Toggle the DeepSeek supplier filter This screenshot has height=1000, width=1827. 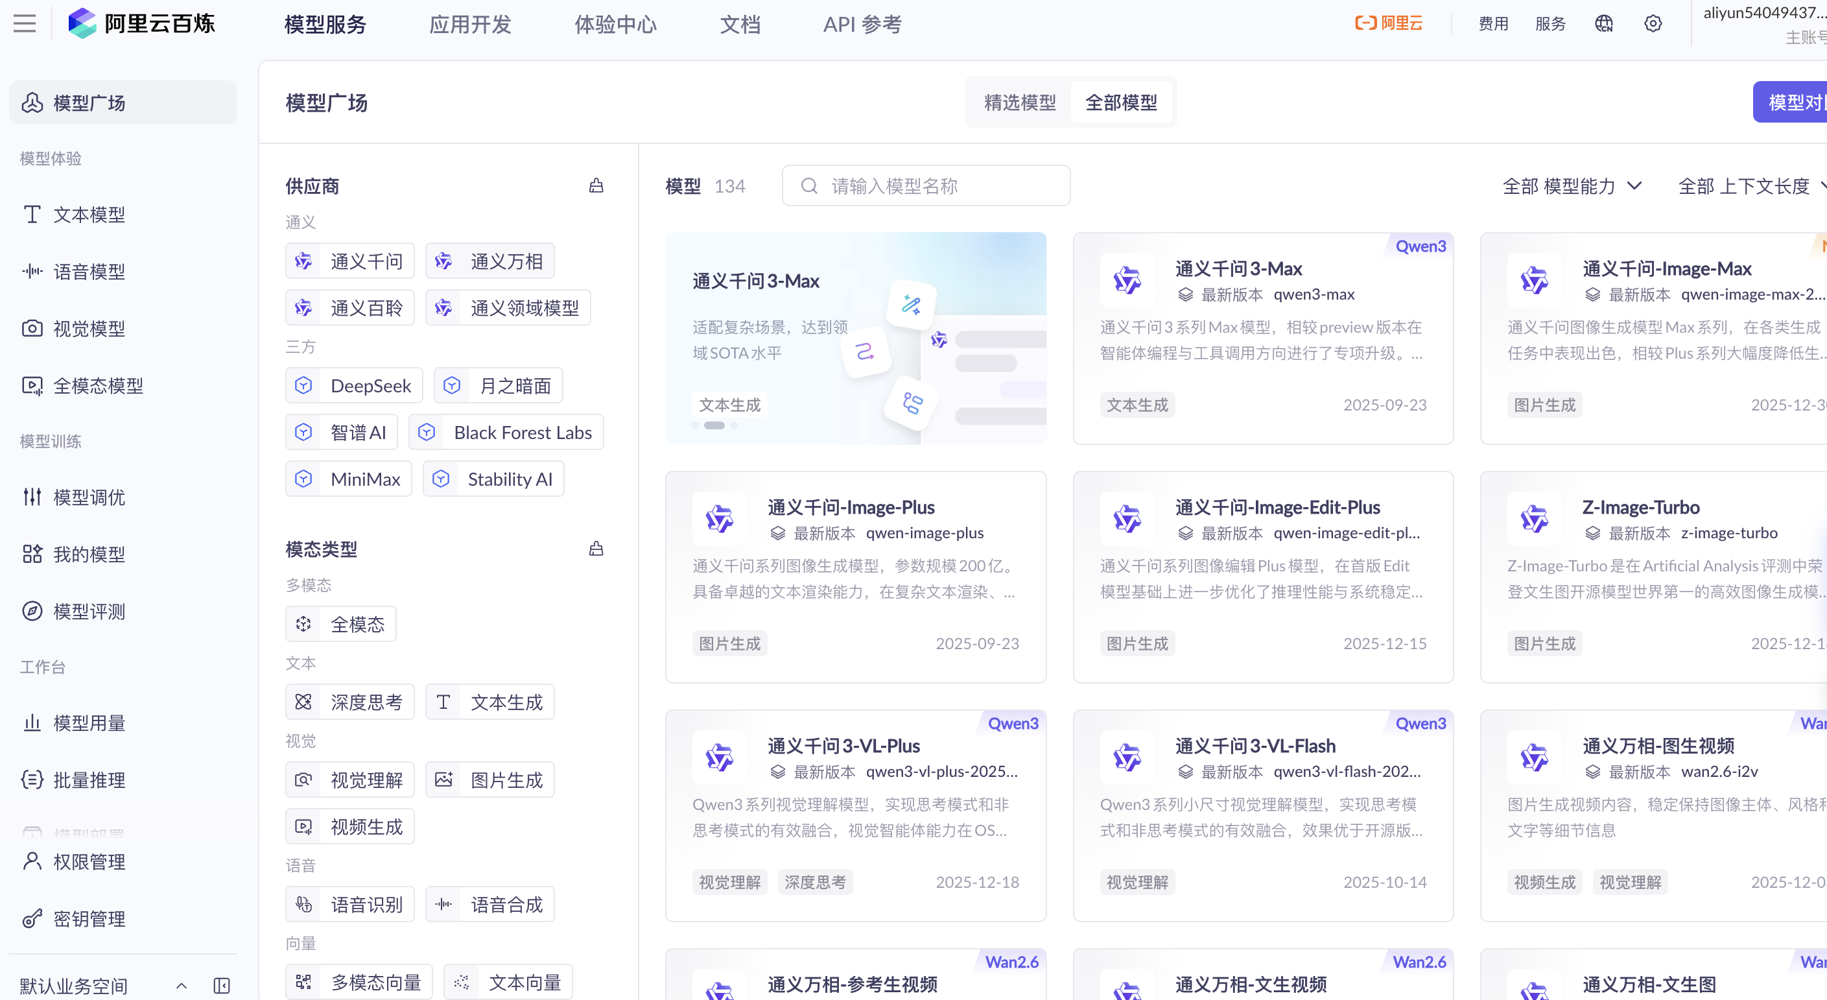tap(354, 385)
